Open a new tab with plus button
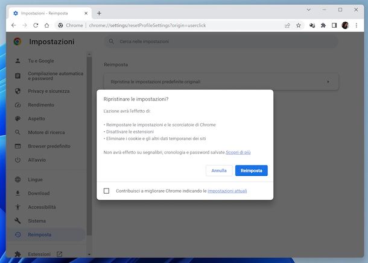Viewport: 368px width, 263px height. click(99, 13)
